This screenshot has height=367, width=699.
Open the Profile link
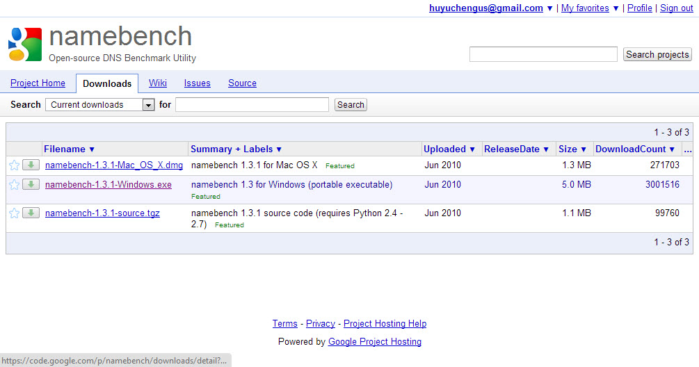coord(640,8)
